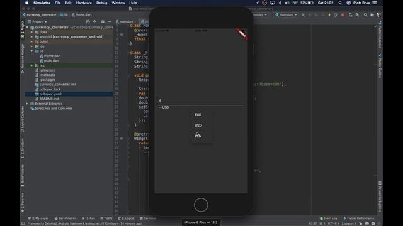403x226 pixels.
Task: Click the red Stop button in toolbar
Action: tap(343, 15)
